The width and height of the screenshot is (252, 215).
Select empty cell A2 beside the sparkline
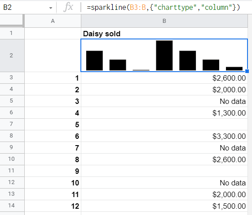(53, 56)
